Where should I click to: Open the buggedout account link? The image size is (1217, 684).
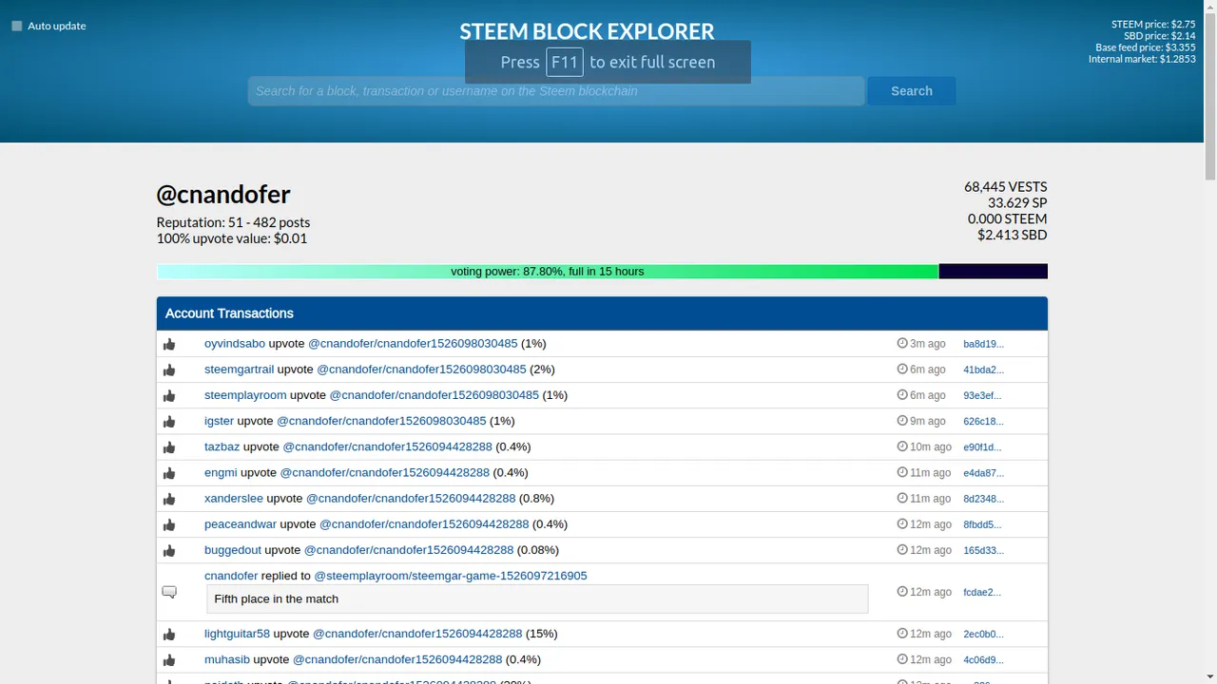click(233, 549)
